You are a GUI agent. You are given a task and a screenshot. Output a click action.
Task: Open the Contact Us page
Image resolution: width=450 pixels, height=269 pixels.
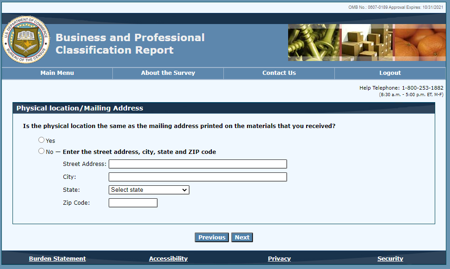click(x=279, y=73)
